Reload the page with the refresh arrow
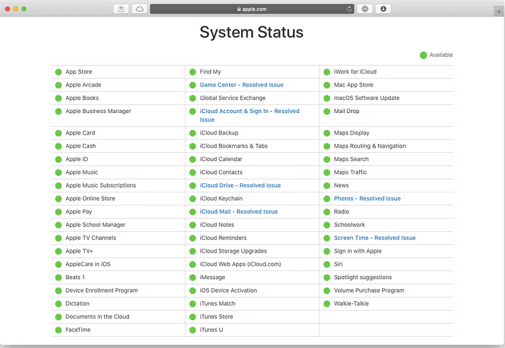The height and width of the screenshot is (348, 505). (x=349, y=9)
